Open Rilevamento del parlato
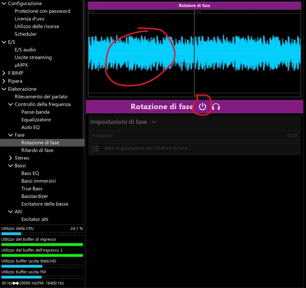Screen dimensions: 306x288 point(41,96)
